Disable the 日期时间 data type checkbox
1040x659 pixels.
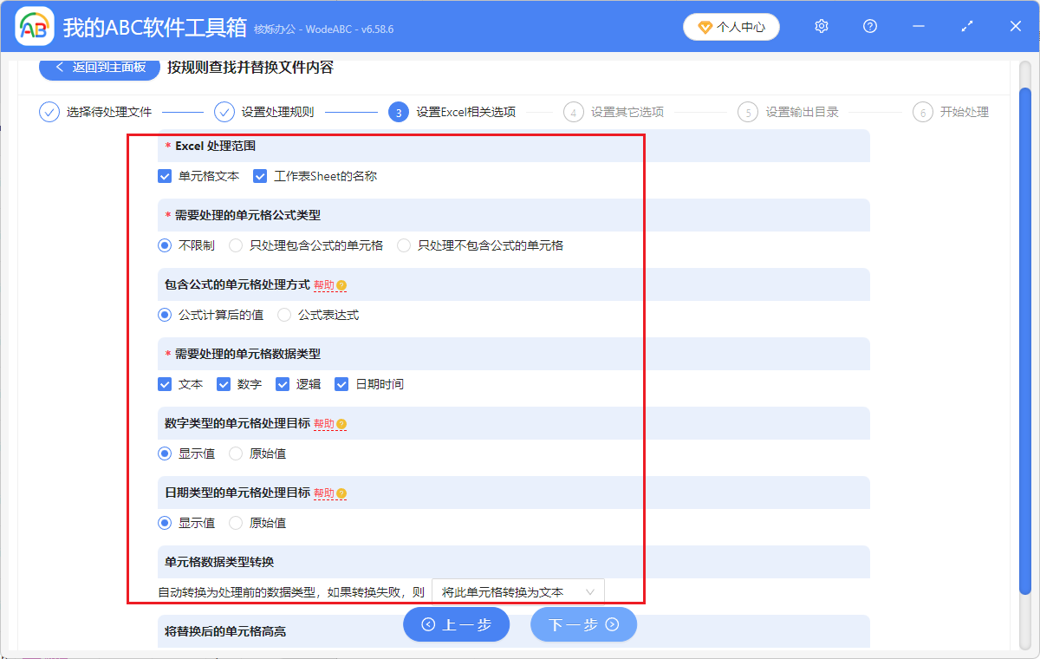[x=341, y=384]
